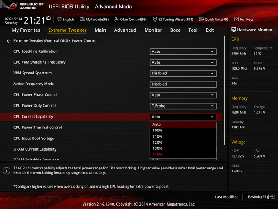Click Vcore value 0.976 V

click(259, 69)
